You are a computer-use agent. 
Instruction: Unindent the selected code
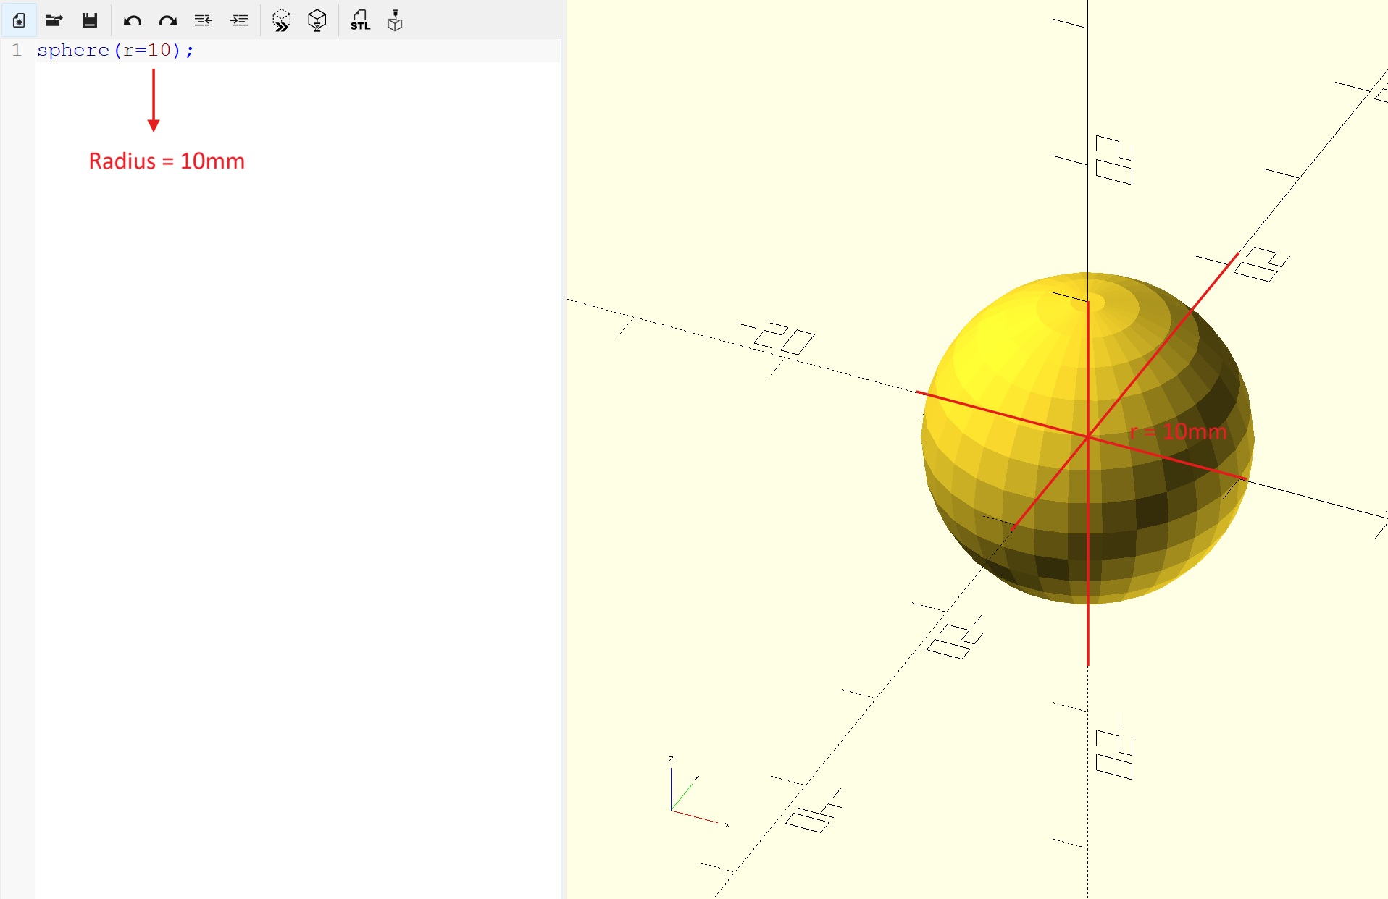203,20
